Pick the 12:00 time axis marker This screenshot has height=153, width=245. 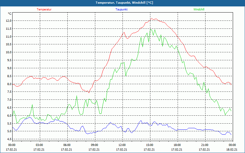(x=122, y=145)
